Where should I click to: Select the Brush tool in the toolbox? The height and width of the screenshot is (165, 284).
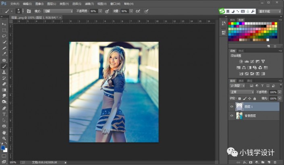4,66
